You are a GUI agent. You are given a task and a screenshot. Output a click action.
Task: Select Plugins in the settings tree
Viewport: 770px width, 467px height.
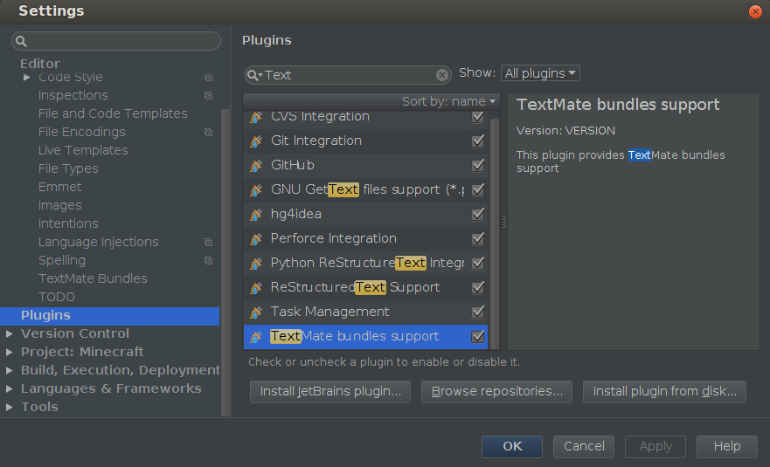point(110,316)
